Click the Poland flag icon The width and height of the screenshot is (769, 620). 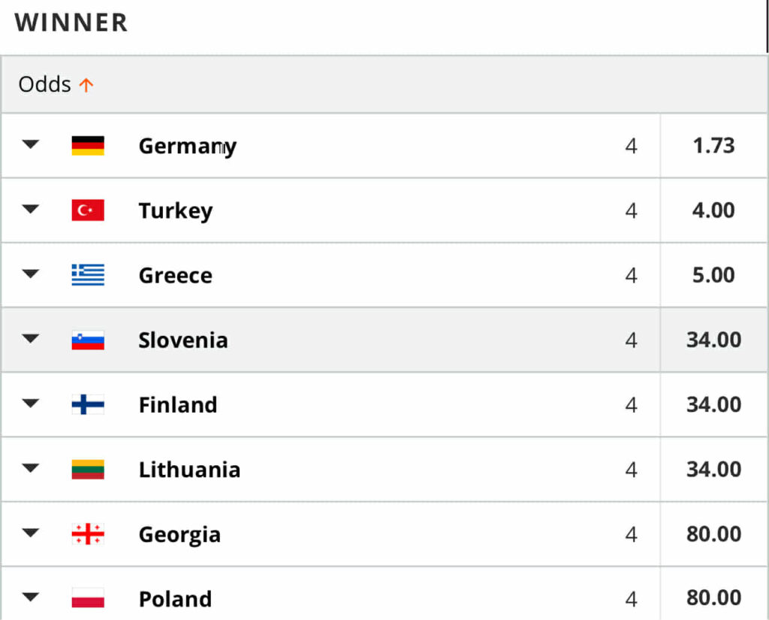click(x=88, y=599)
